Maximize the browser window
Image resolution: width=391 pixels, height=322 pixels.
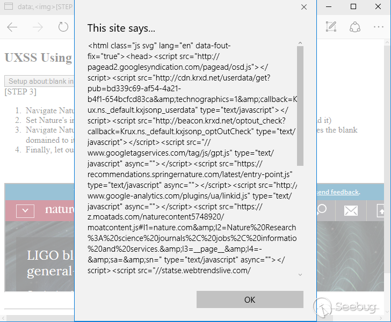point(353,6)
